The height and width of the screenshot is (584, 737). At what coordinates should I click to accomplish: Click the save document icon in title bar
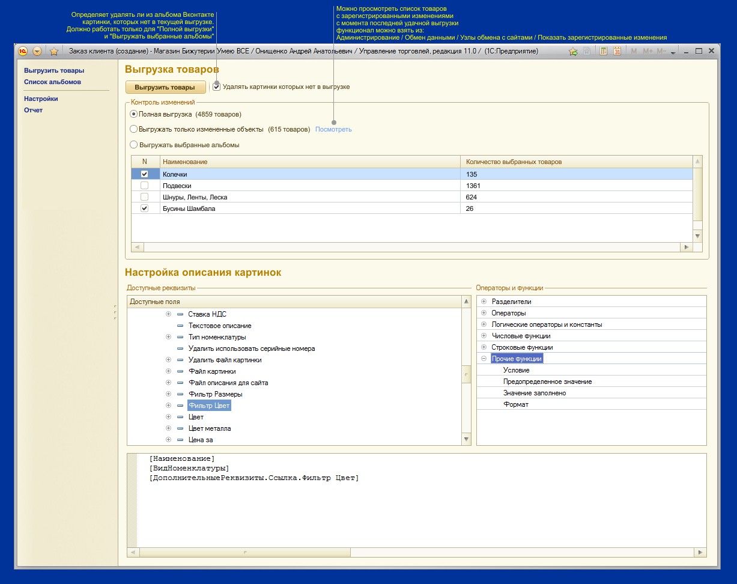[587, 51]
